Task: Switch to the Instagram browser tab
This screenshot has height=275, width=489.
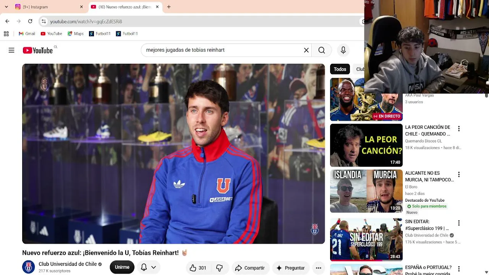Action: pyautogui.click(x=49, y=7)
